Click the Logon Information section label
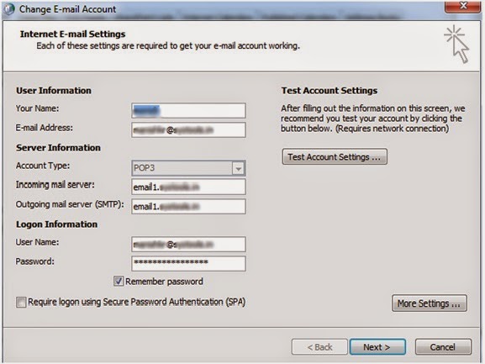Screen dimensions: 485x364 pos(56,224)
